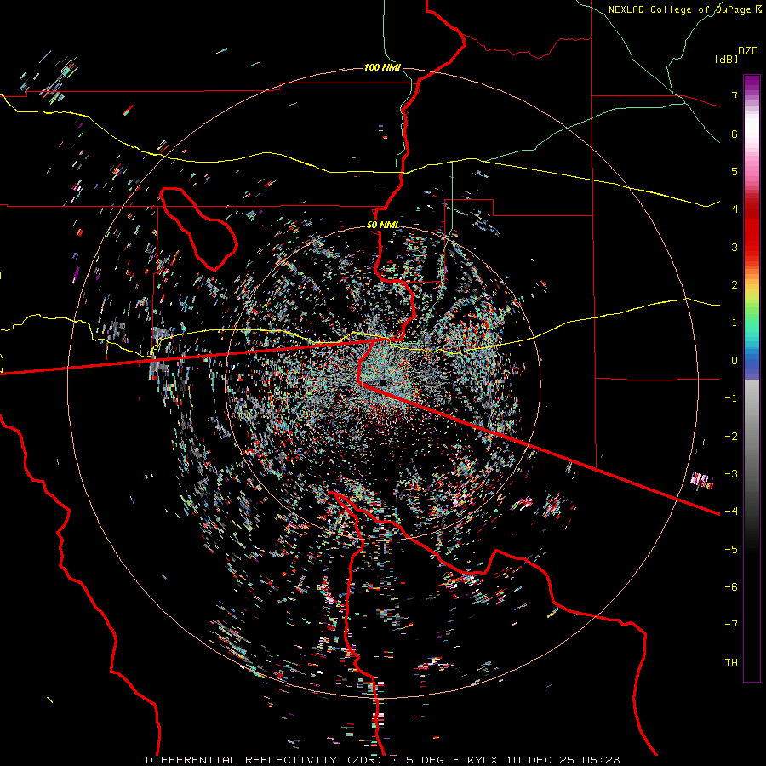Click the "3" tick on the color scale
766x766 pixels.
point(735,248)
